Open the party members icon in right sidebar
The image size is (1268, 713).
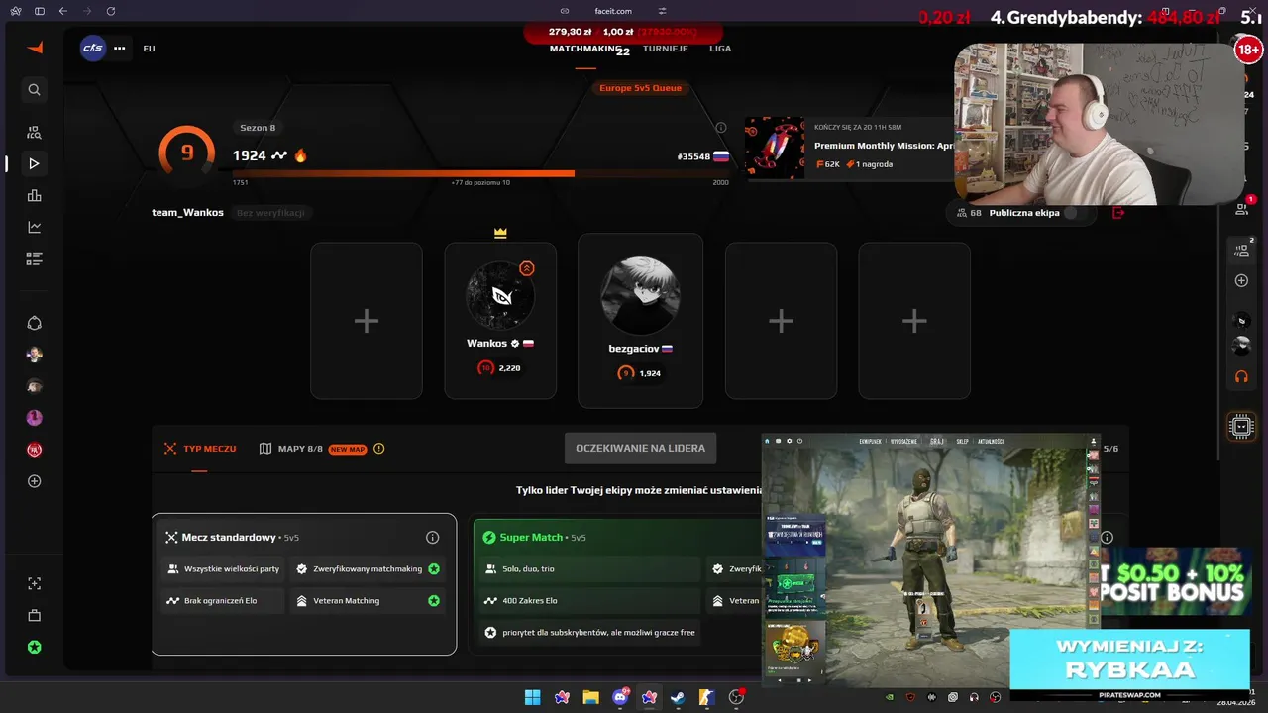coord(1241,250)
